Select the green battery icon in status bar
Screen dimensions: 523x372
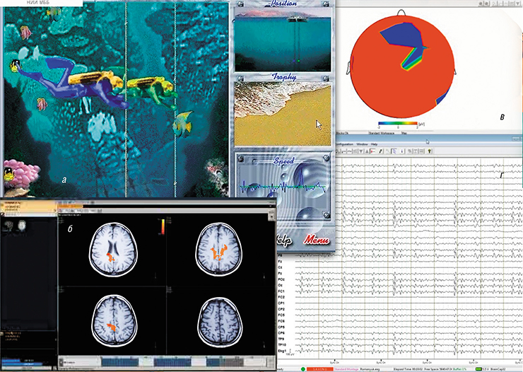tap(478, 369)
